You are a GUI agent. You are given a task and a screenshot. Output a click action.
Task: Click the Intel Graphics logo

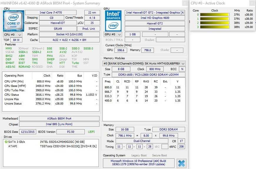pos(113,21)
